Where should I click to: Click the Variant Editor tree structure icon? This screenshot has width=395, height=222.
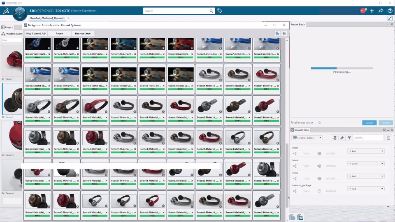click(335, 138)
